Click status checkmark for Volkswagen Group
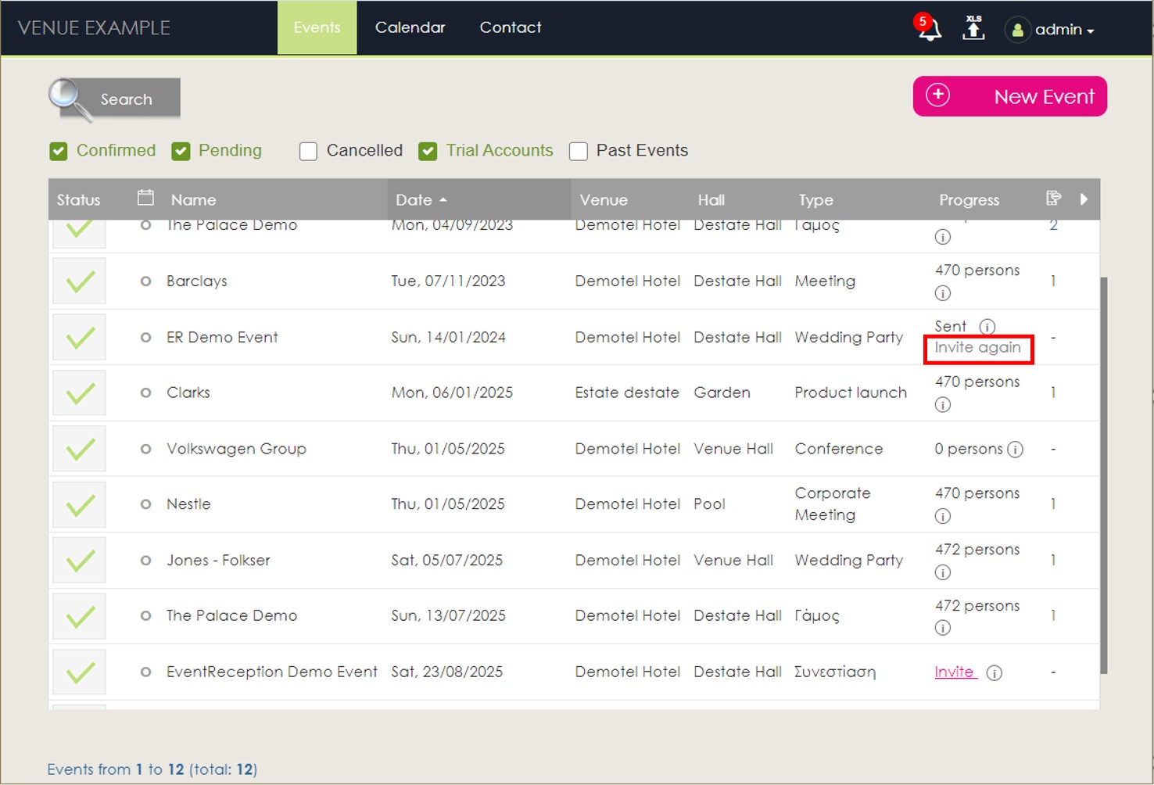The width and height of the screenshot is (1154, 785). pyautogui.click(x=80, y=449)
